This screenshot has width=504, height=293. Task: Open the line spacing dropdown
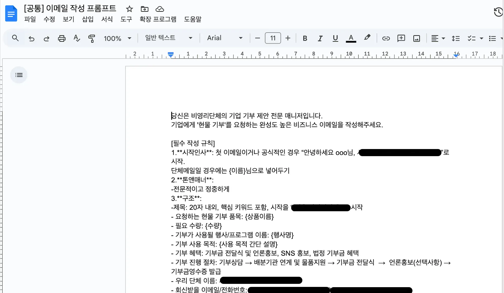(x=456, y=38)
